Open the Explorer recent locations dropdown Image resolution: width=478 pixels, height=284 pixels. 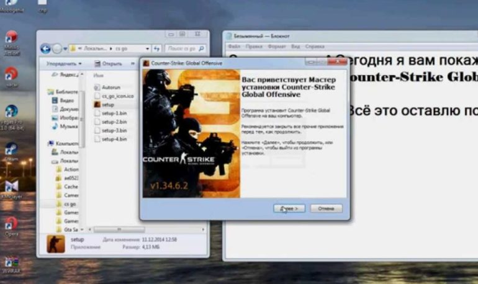(x=65, y=49)
